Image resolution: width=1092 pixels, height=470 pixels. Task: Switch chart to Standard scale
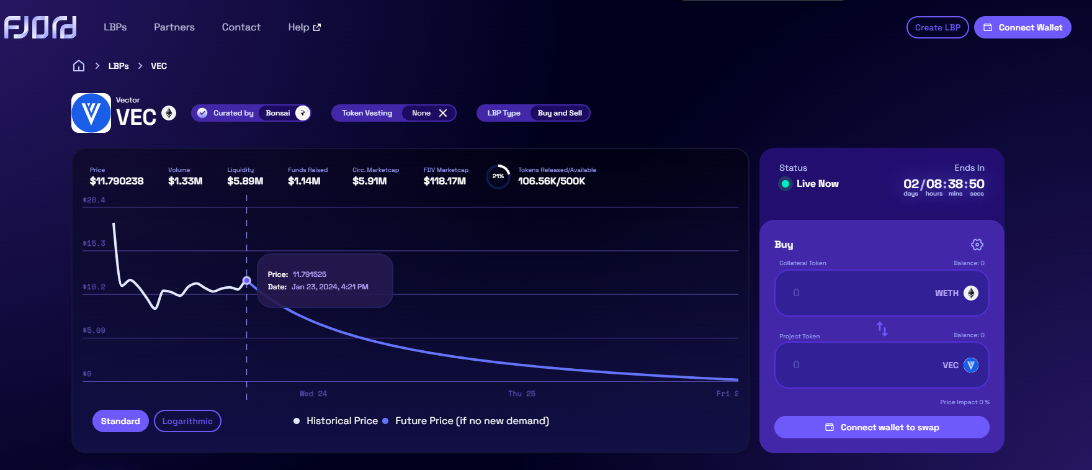[x=120, y=421]
